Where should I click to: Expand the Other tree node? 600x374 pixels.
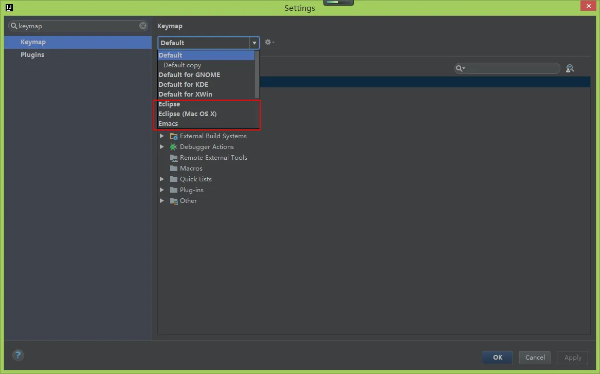pyautogui.click(x=162, y=201)
